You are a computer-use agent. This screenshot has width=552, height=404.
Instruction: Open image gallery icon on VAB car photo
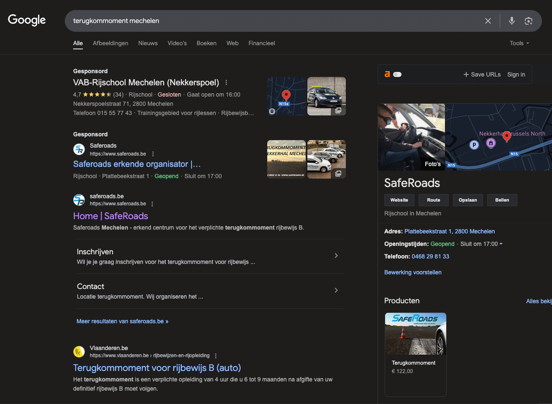pyautogui.click(x=338, y=110)
